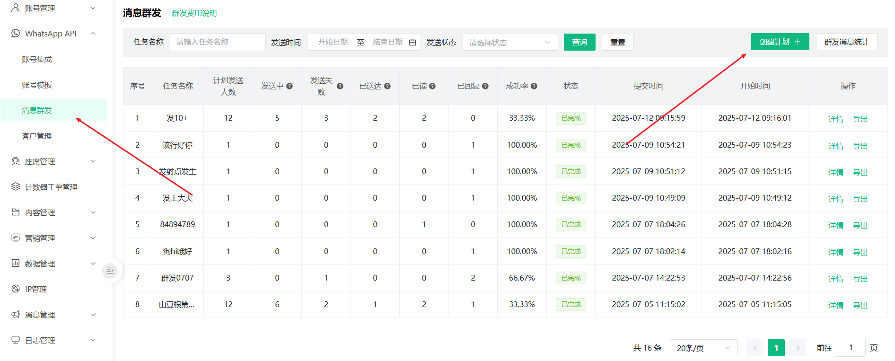Select 消息群发 submenu item
Image resolution: width=895 pixels, height=361 pixels.
point(53,110)
